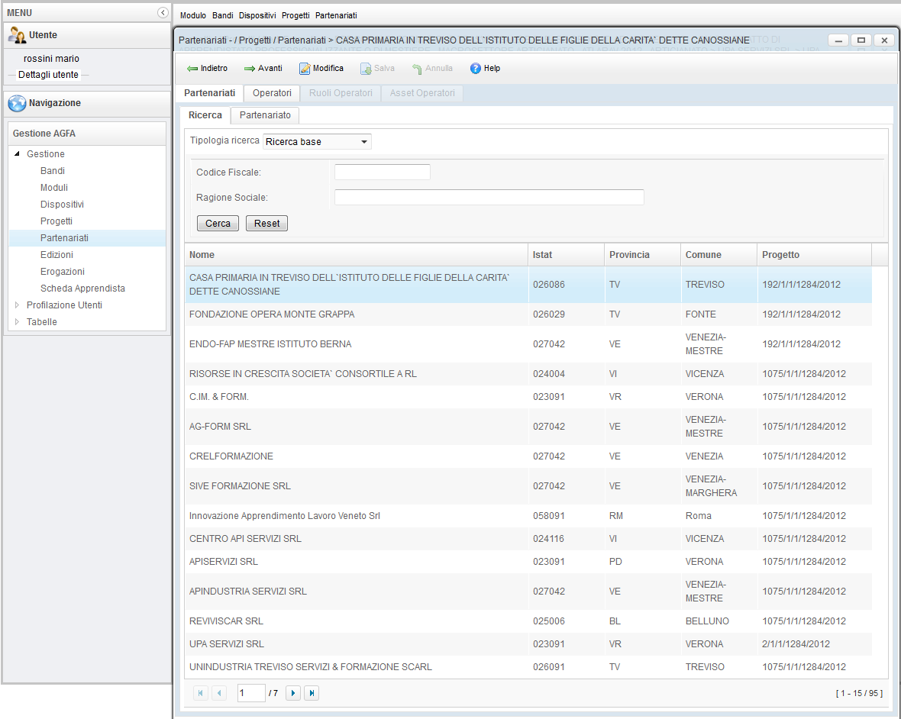Click the Avanti forward arrow icon
Viewport: 901px width, 719px height.
[250, 69]
